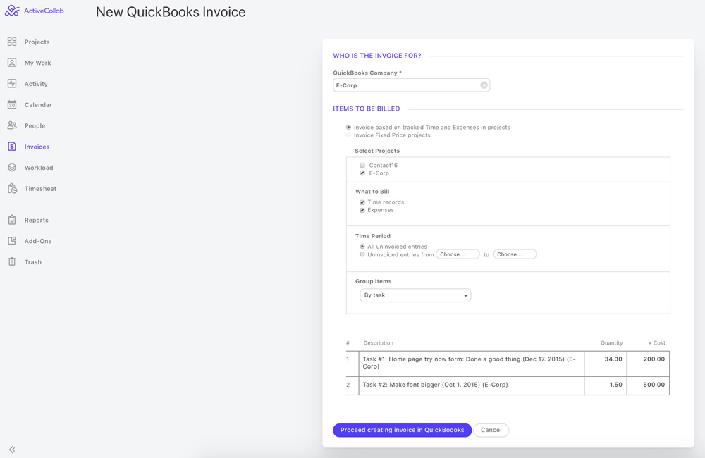Open My Work section
The width and height of the screenshot is (705, 458).
pyautogui.click(x=38, y=63)
